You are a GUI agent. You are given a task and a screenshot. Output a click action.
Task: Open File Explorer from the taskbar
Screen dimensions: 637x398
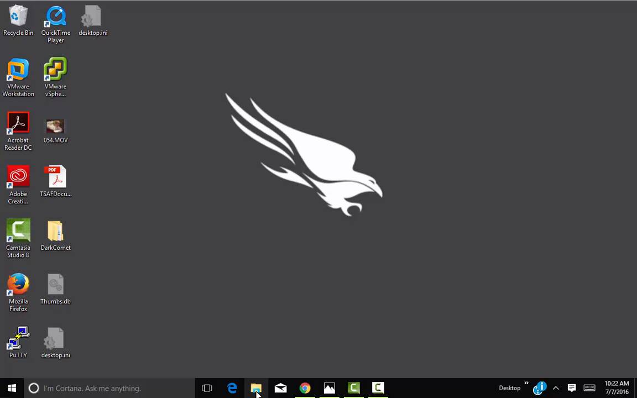click(256, 388)
